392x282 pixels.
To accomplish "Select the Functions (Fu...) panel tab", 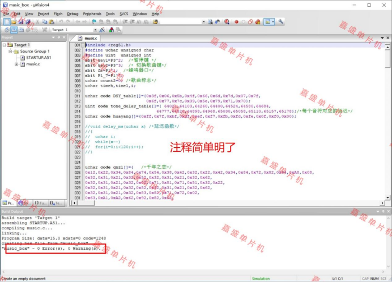I will tap(41, 203).
